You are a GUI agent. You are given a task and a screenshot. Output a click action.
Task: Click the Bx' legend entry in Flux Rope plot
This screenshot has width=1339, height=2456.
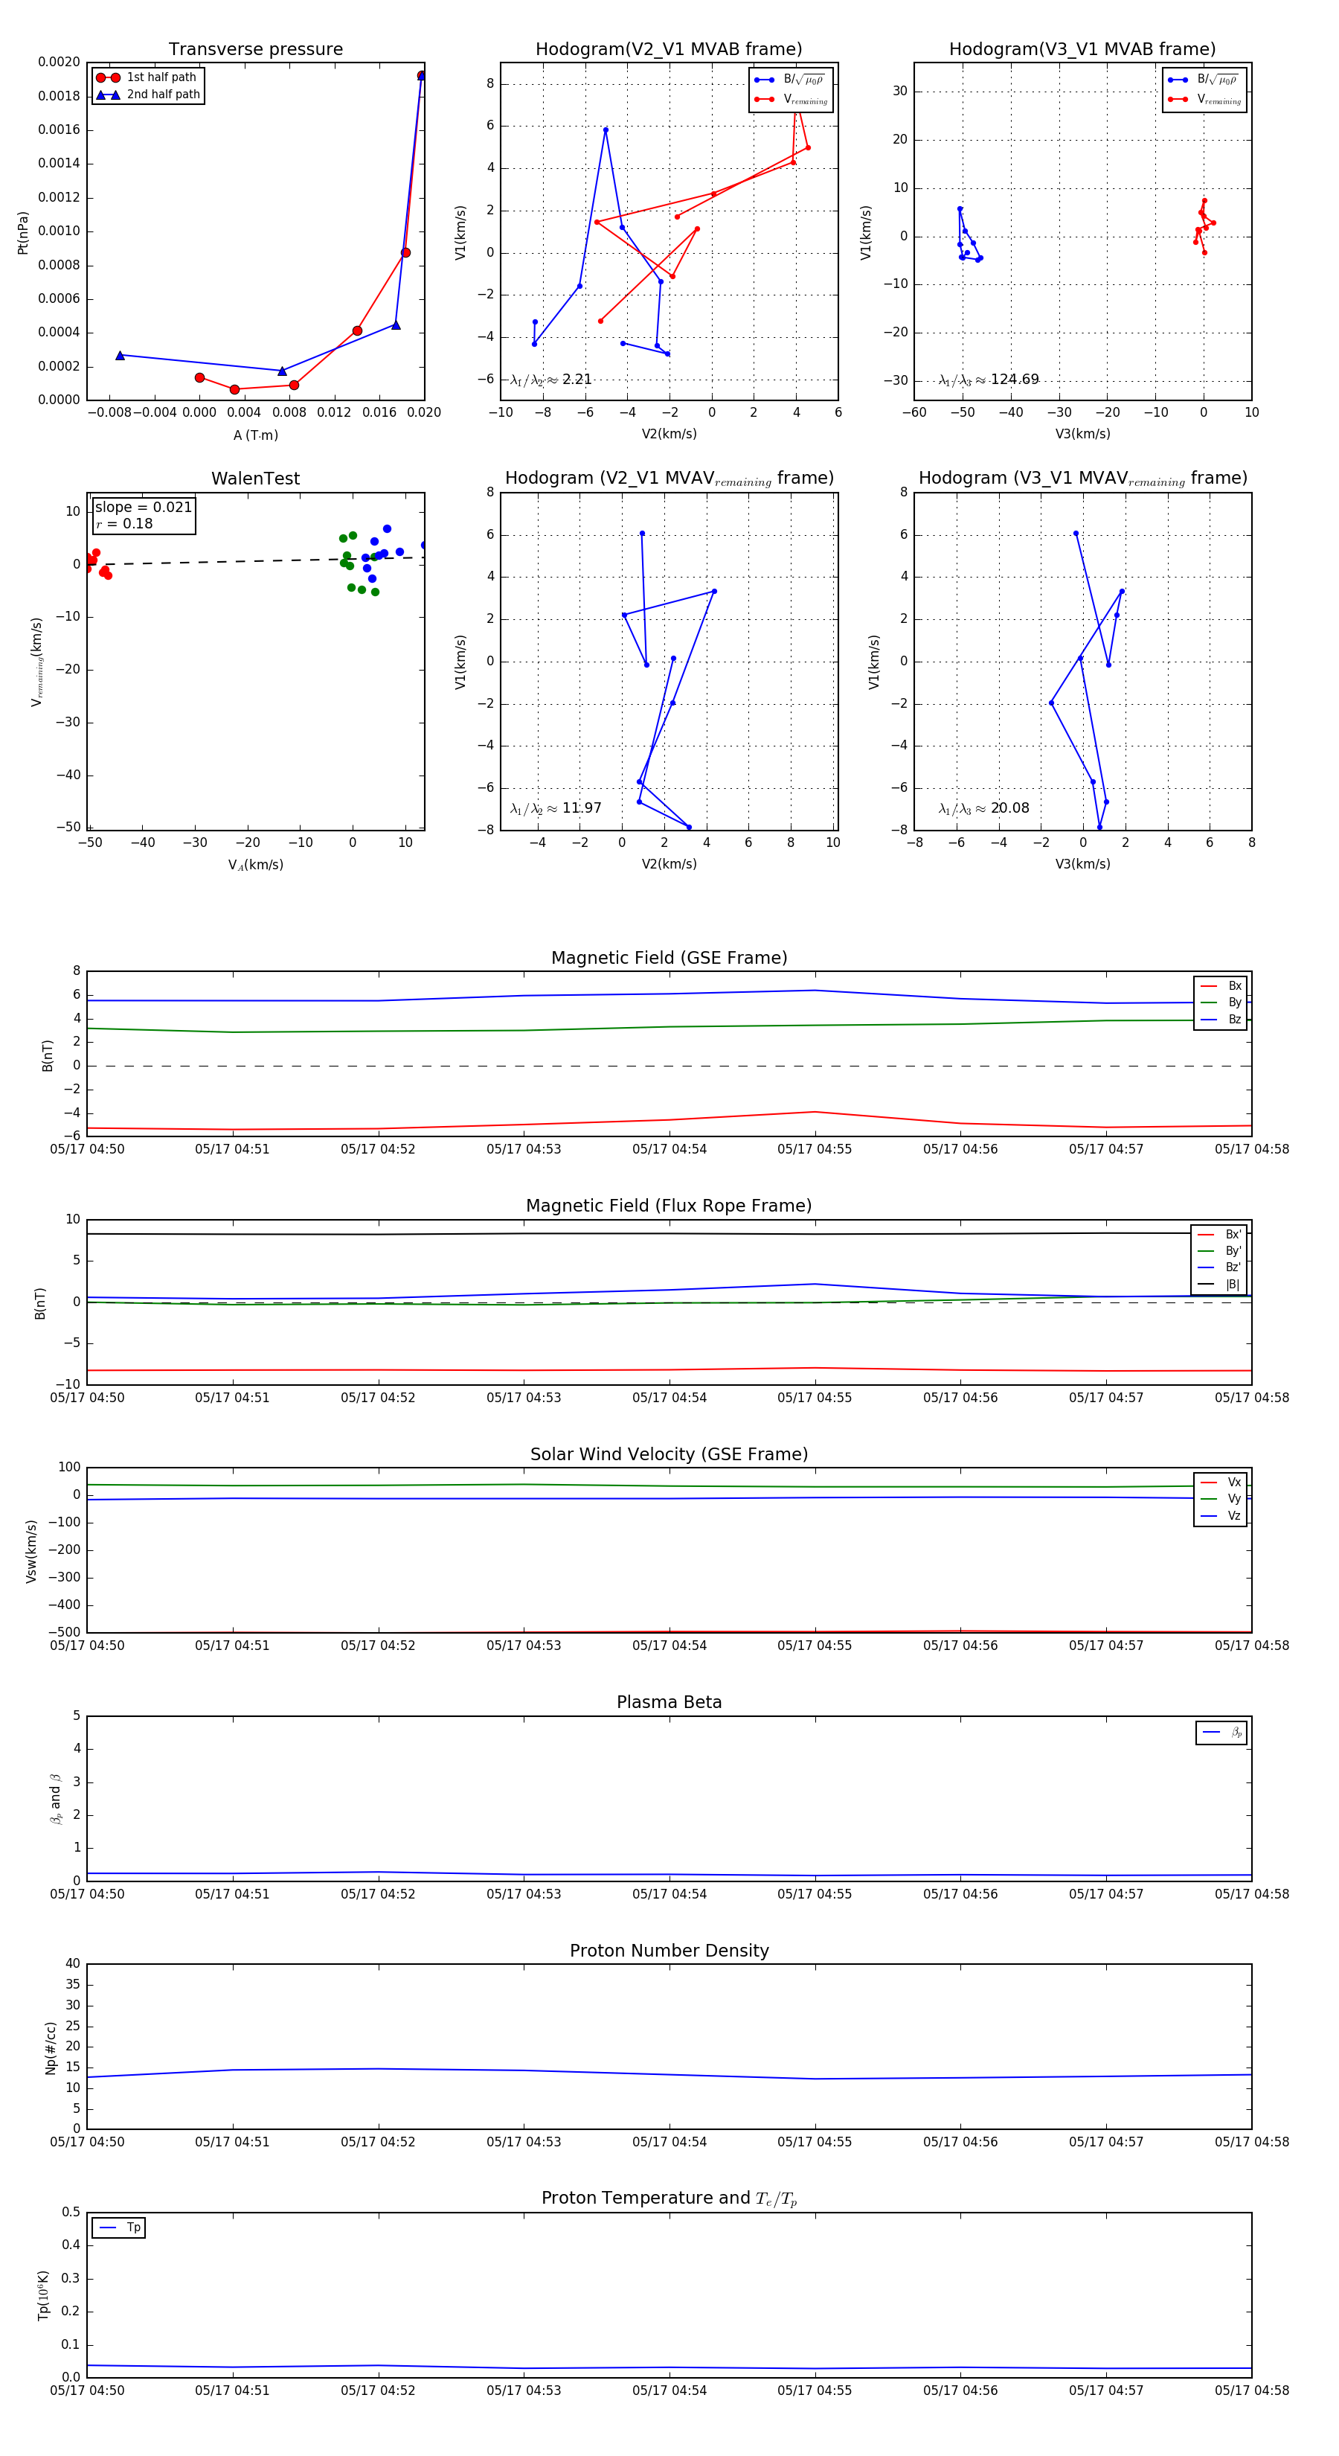1219,1235
